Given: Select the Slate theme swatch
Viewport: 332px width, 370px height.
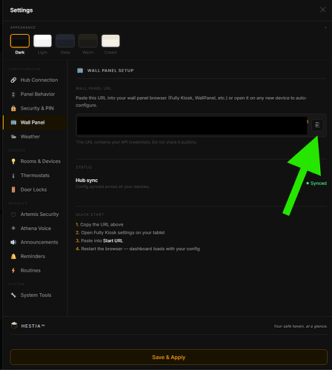Looking at the screenshot, I should pos(65,41).
